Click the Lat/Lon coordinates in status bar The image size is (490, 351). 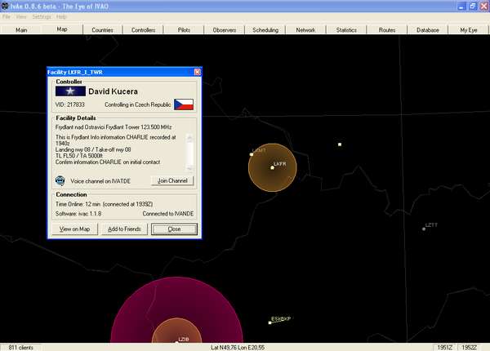[238, 347]
